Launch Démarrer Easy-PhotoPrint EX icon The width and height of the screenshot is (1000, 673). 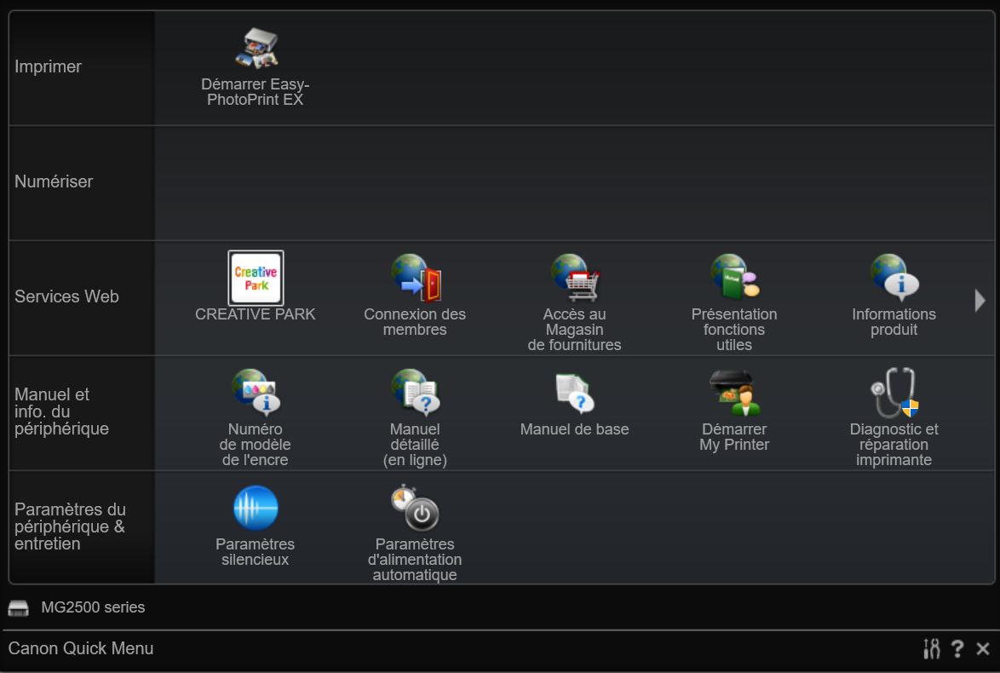tap(256, 49)
